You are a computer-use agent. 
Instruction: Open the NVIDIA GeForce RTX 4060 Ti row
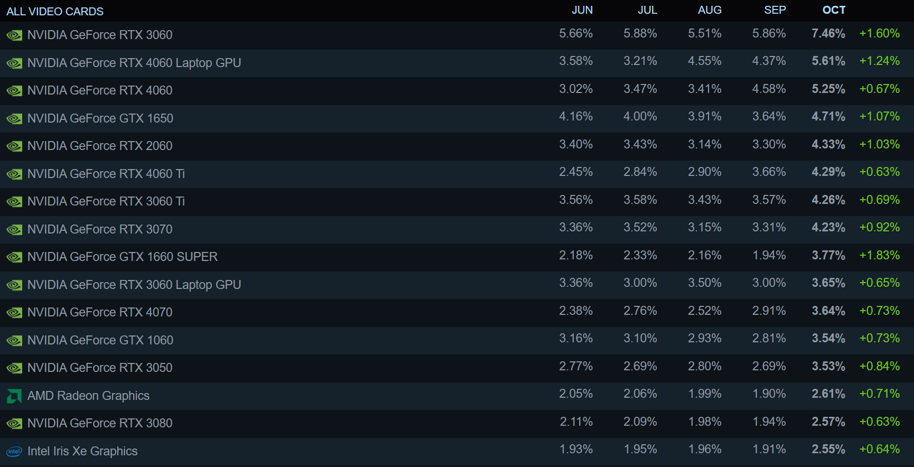click(x=106, y=174)
